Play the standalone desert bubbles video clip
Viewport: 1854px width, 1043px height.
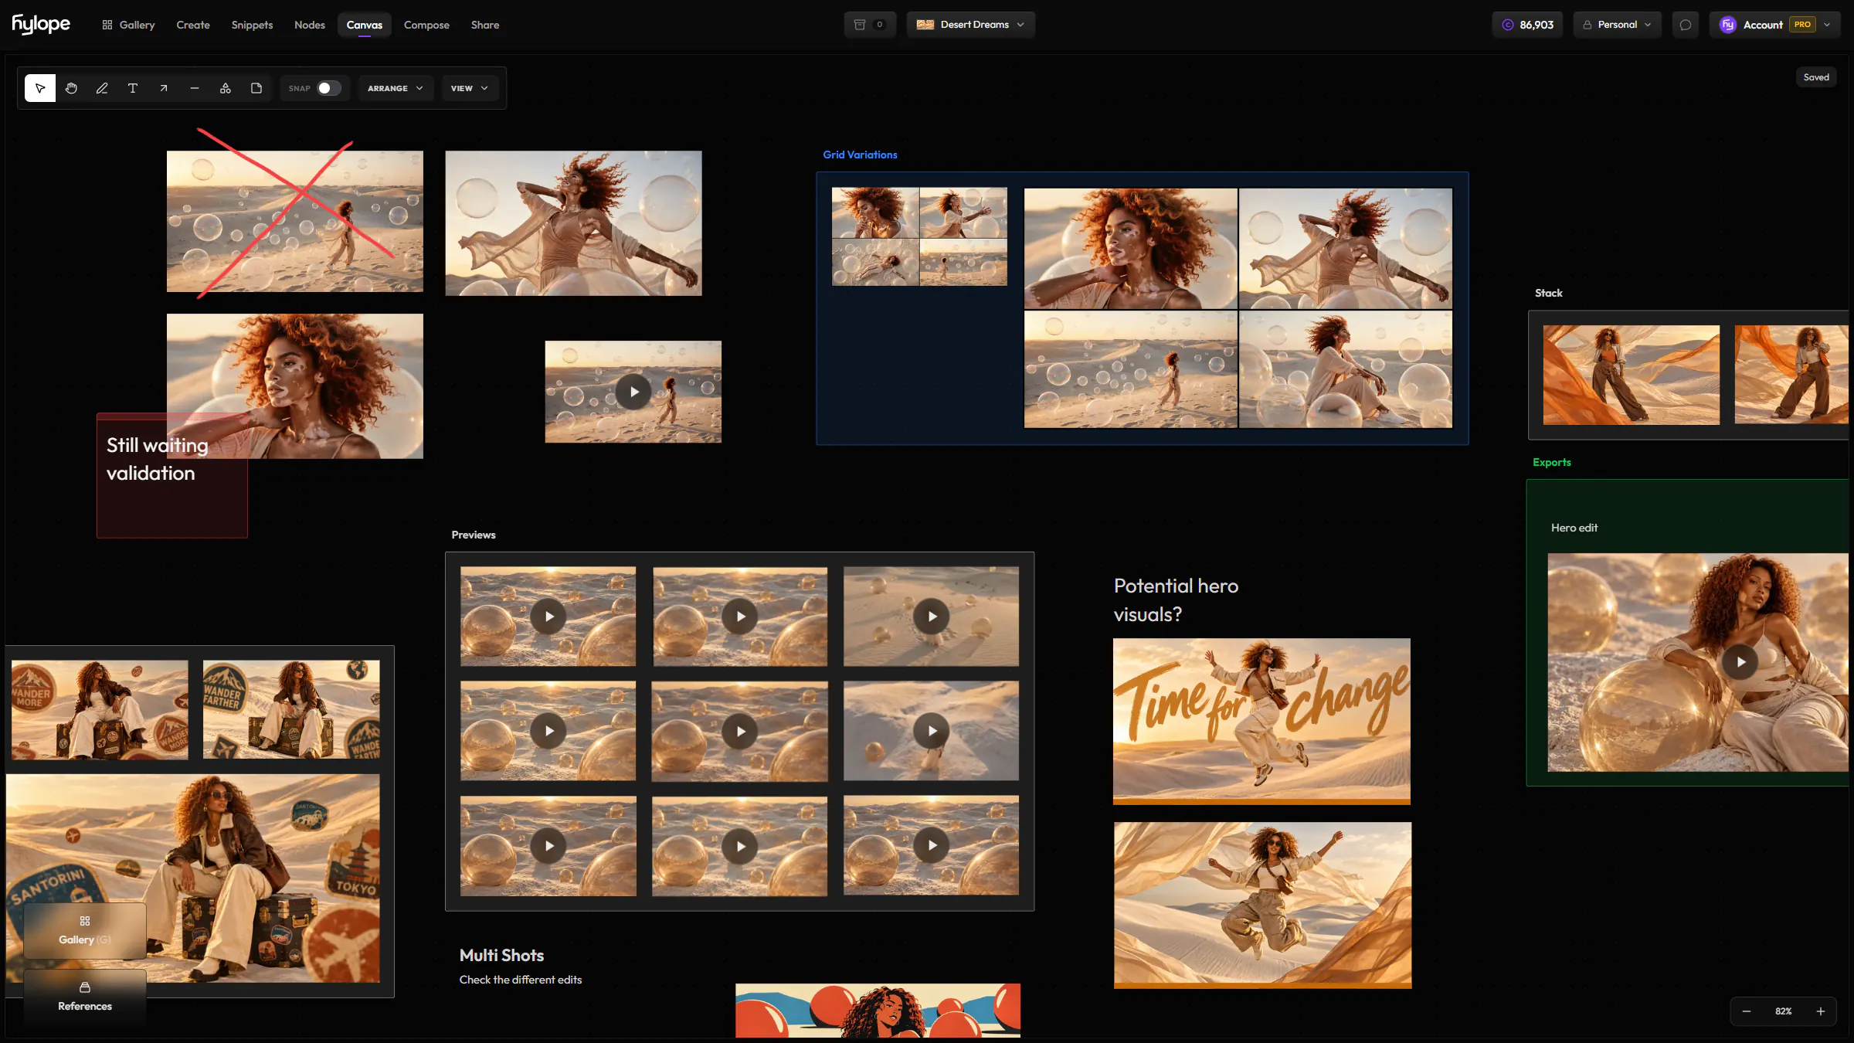click(633, 392)
